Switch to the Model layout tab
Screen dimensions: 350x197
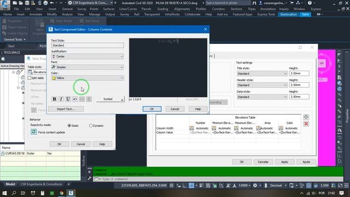pyautogui.click(x=10, y=184)
